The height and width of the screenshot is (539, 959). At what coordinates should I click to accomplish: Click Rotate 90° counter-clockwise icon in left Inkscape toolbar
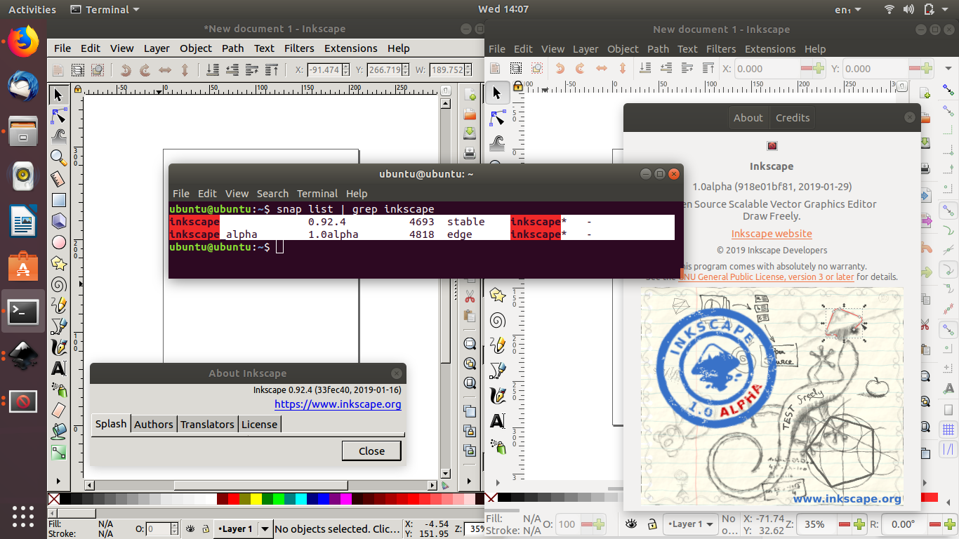(126, 69)
